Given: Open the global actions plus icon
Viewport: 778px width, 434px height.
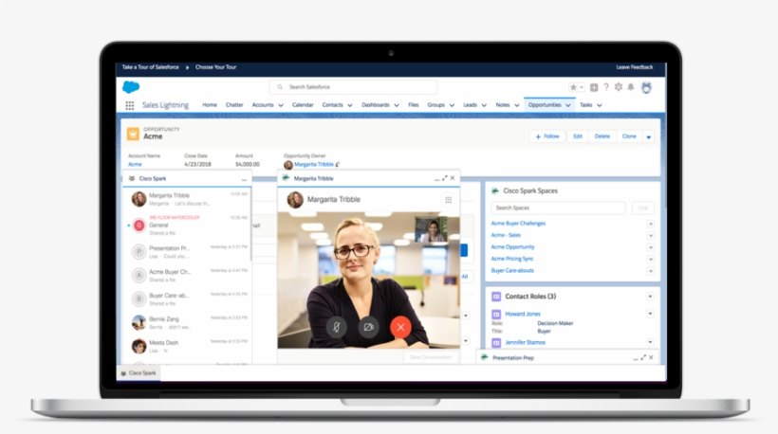Looking at the screenshot, I should pyautogui.click(x=594, y=87).
